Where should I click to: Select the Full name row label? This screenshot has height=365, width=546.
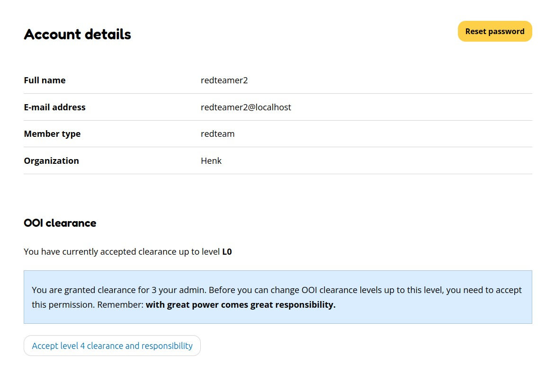(45, 80)
